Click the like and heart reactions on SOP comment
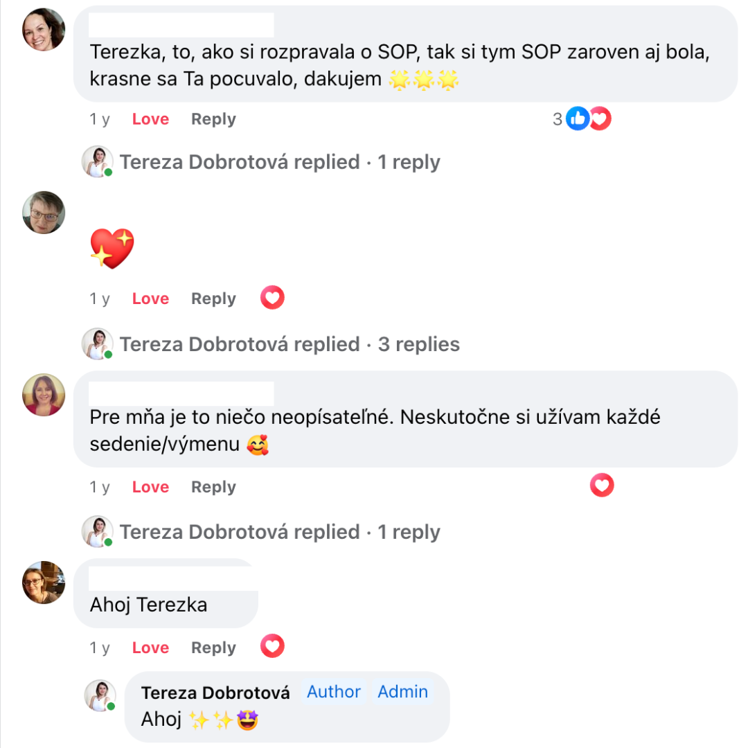 point(588,120)
